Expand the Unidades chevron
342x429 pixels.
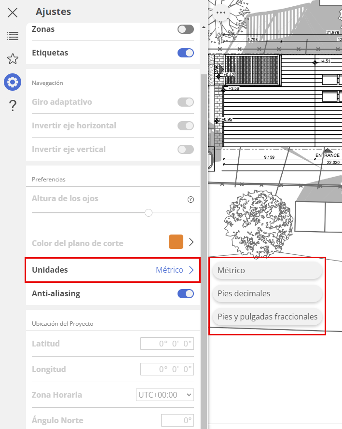coord(192,270)
